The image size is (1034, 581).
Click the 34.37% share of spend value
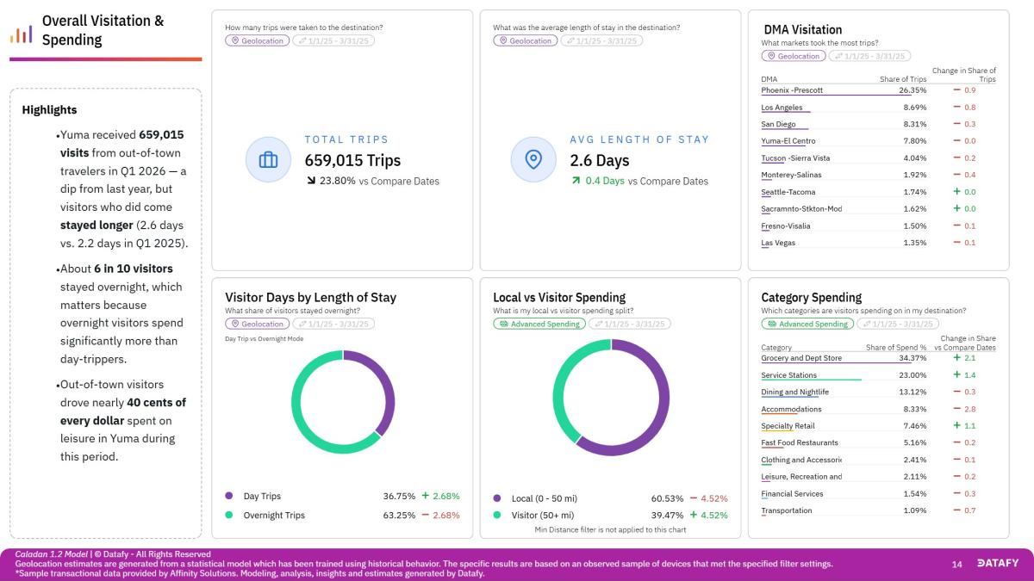tap(913, 358)
